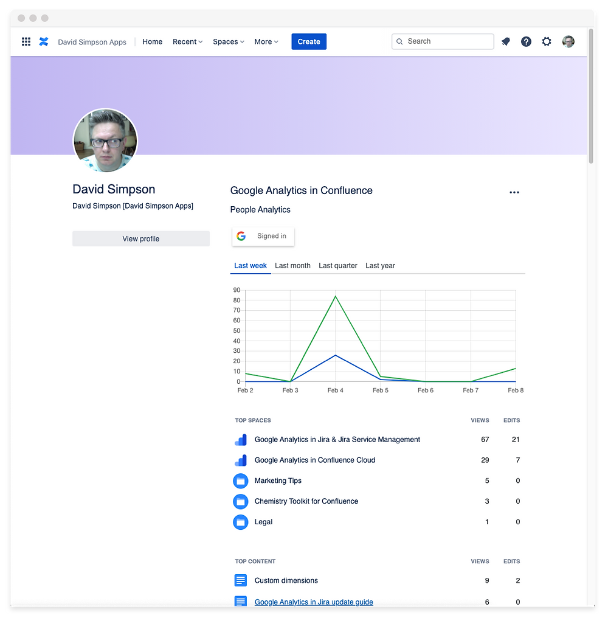Click the Feb 8 axis label
The image size is (608, 621).
tap(516, 390)
